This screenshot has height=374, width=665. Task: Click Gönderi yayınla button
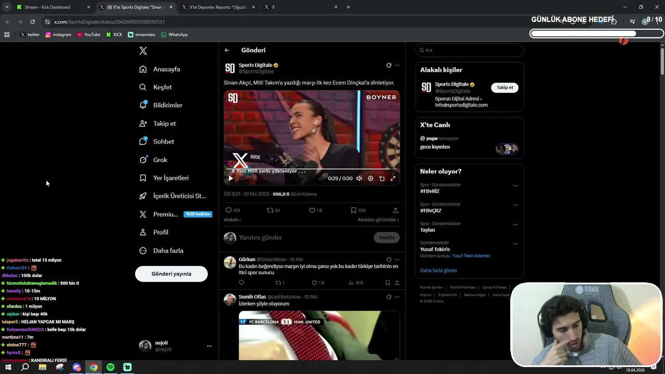171,274
